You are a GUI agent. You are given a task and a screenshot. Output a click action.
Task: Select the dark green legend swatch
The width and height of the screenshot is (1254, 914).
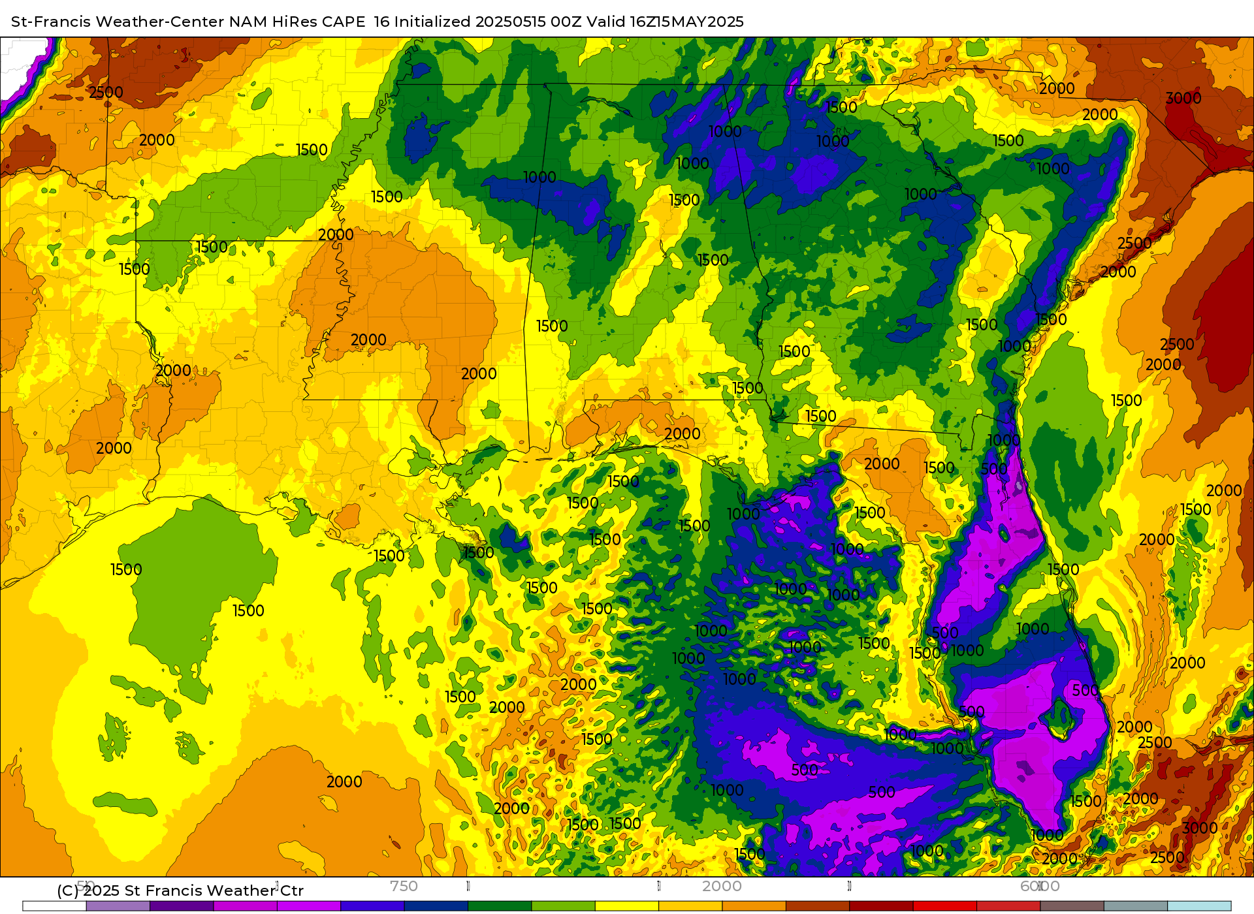[500, 906]
